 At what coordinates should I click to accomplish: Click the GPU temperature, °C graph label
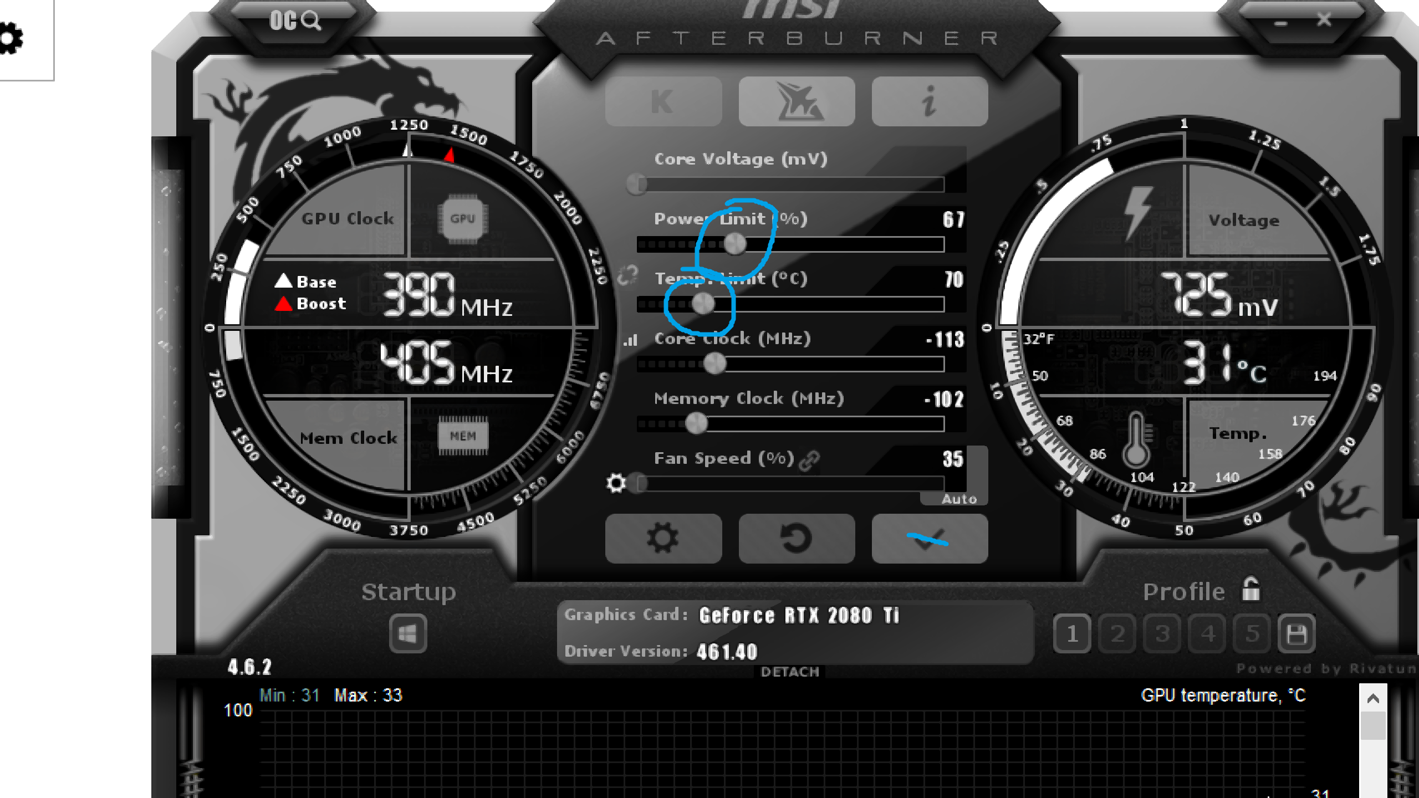click(1223, 695)
